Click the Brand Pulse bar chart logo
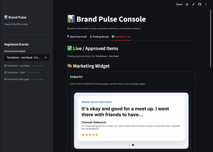213x152 pixels. click(6, 17)
